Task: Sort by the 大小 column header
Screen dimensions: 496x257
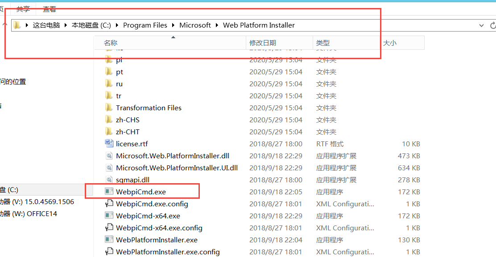Action: pyautogui.click(x=402, y=43)
